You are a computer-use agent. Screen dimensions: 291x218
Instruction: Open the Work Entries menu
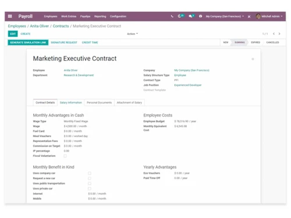pyautogui.click(x=69, y=16)
